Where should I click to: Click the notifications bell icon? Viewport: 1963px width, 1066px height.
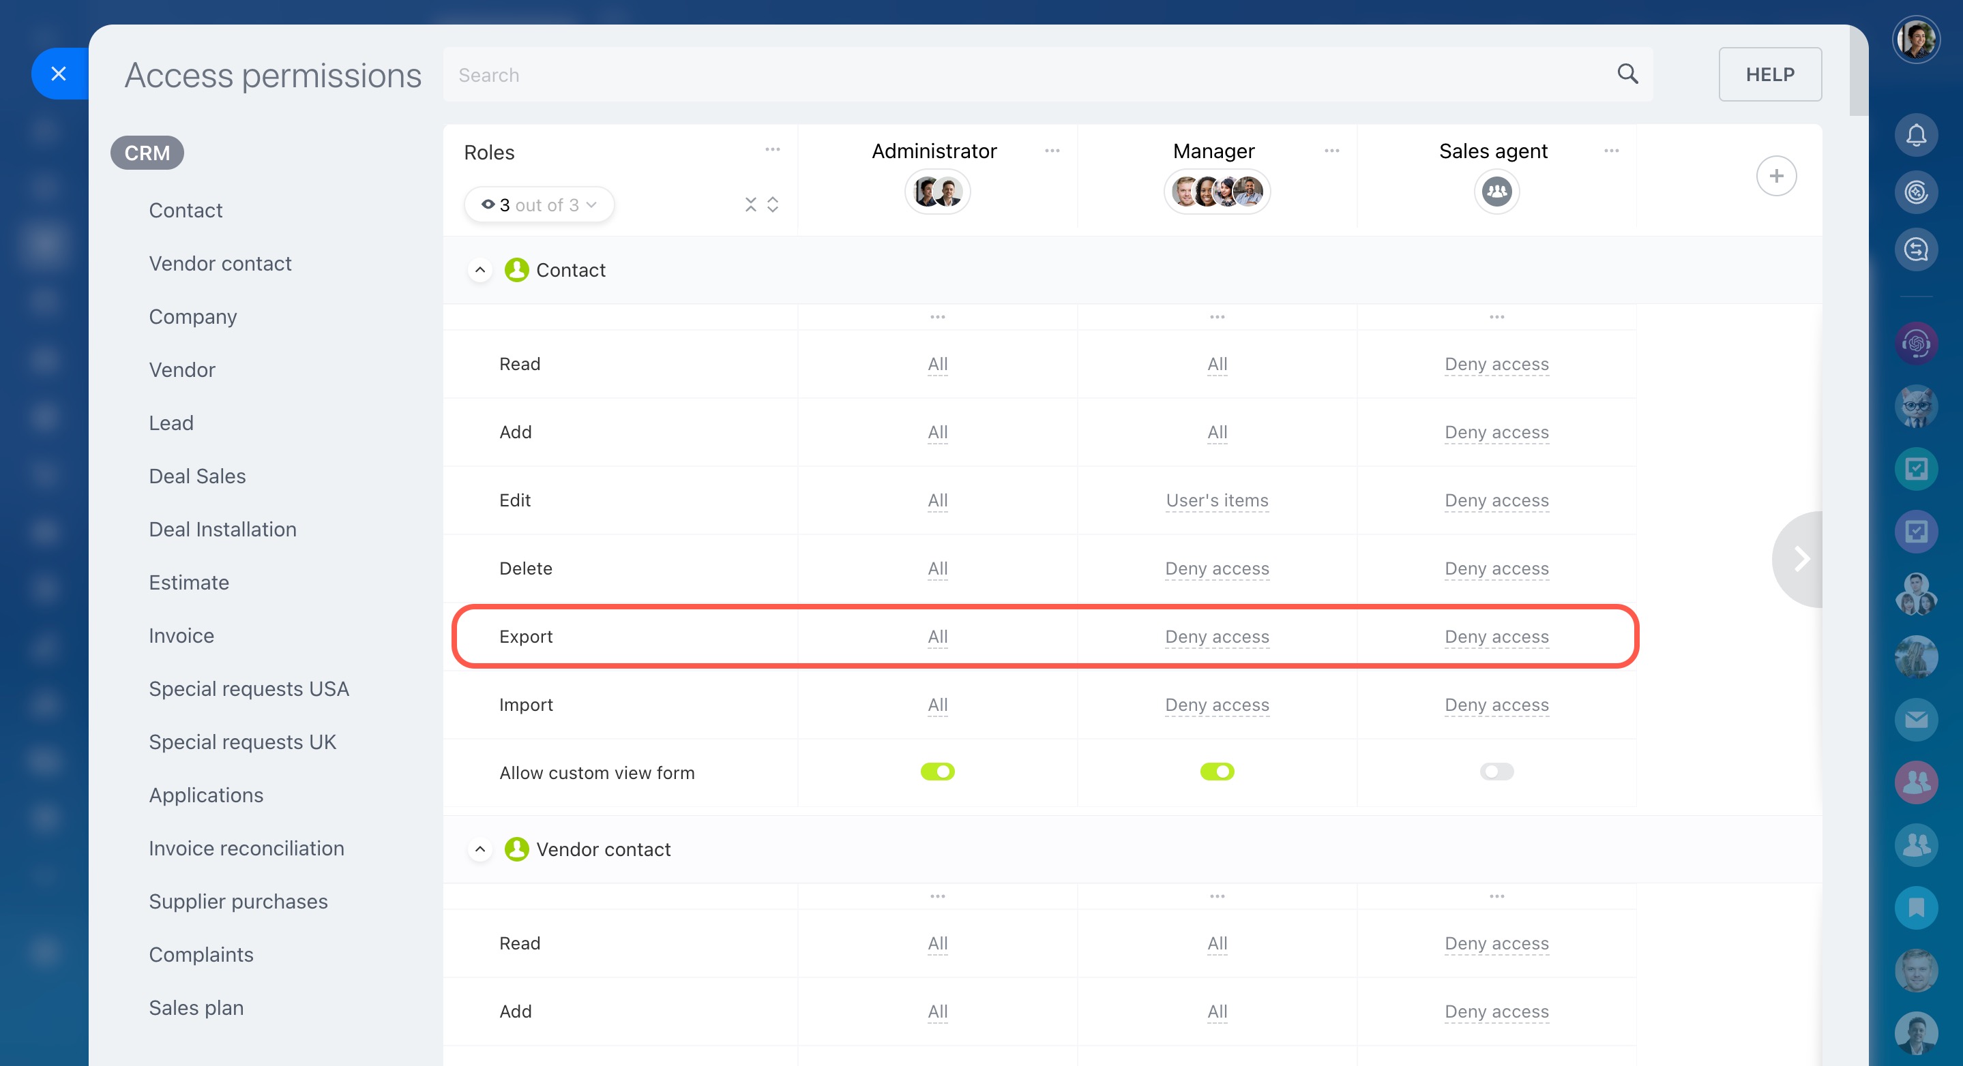click(x=1916, y=136)
